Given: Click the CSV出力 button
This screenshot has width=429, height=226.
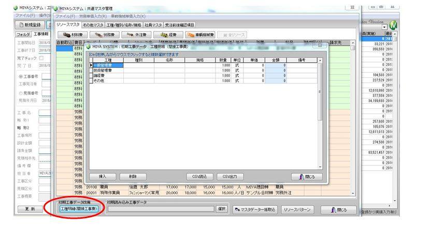Looking at the screenshot, I should point(230,176).
